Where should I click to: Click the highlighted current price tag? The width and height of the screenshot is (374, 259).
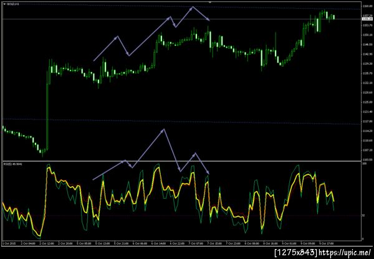[x=367, y=19]
